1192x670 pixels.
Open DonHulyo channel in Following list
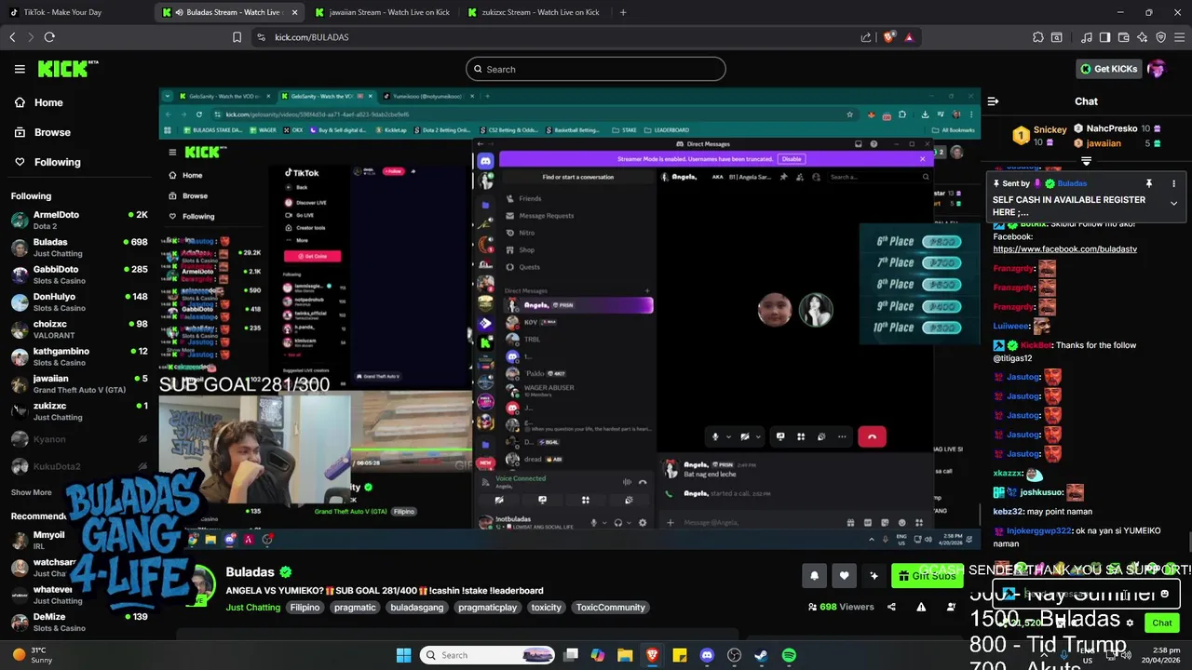point(79,301)
